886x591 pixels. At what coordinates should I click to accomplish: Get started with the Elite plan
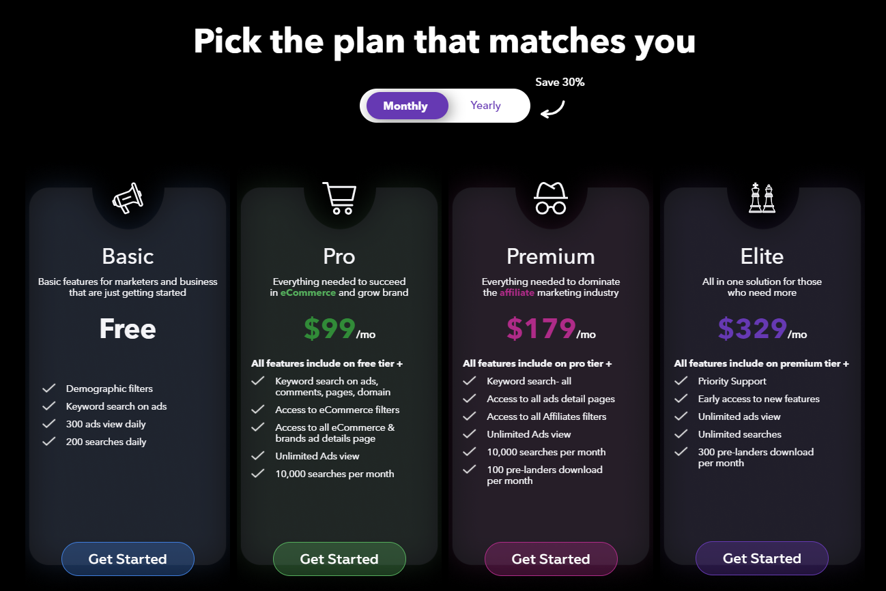tap(762, 558)
